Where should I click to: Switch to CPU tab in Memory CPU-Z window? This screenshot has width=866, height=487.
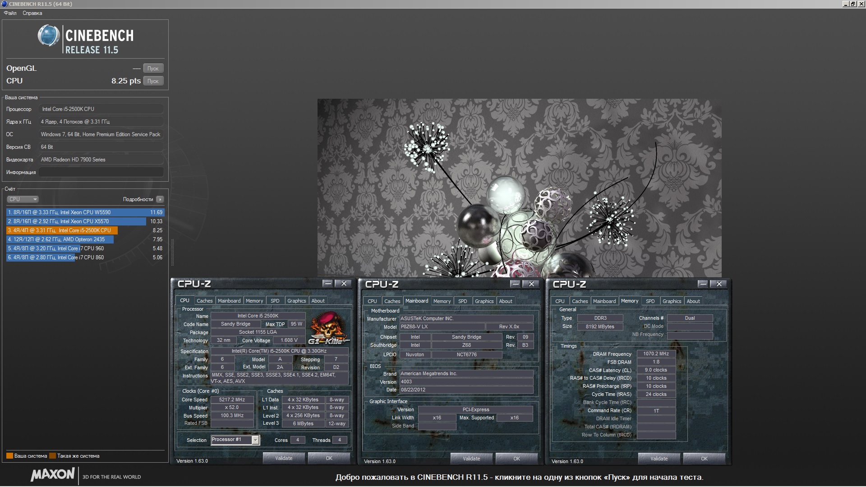(560, 301)
